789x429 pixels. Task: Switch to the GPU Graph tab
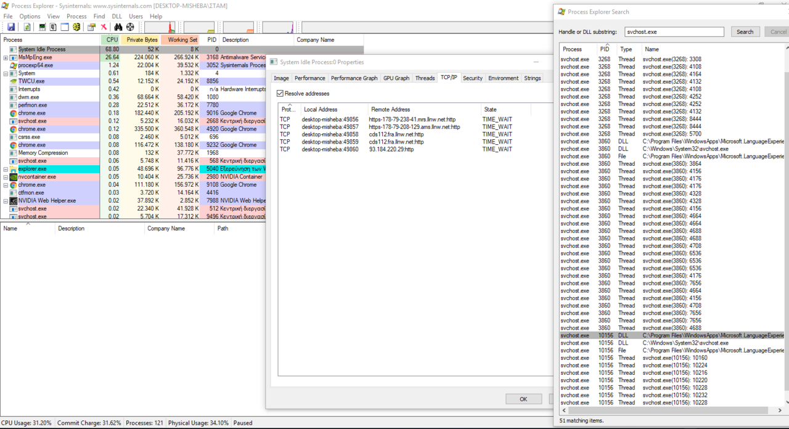pos(396,78)
